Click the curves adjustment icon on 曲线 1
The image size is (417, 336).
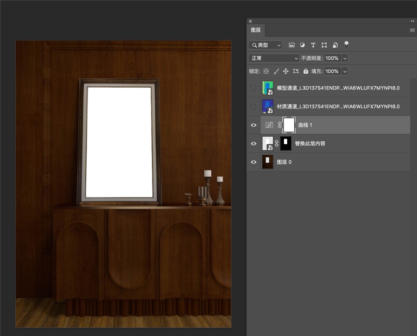[269, 125]
